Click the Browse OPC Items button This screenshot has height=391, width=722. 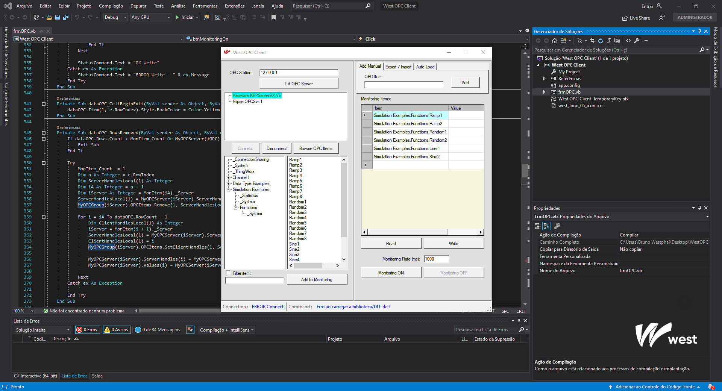(x=315, y=149)
